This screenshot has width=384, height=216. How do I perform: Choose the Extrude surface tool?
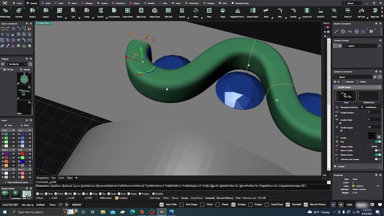point(182,12)
